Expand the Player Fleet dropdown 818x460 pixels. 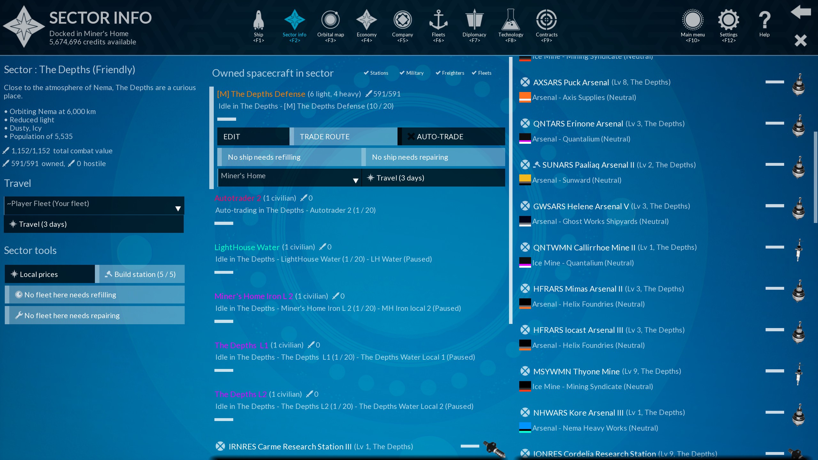pos(94,206)
